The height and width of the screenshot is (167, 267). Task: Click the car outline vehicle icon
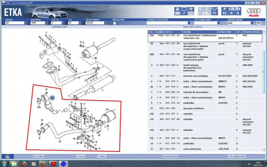[x=191, y=13]
